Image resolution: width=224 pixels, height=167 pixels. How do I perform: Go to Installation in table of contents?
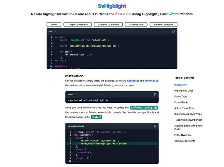click(x=181, y=85)
